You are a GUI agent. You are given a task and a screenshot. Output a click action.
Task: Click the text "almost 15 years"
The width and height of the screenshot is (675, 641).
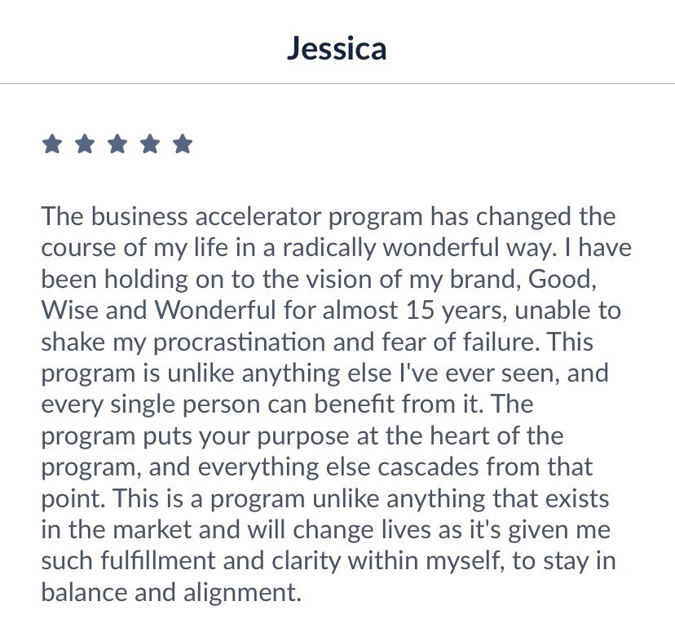click(415, 311)
